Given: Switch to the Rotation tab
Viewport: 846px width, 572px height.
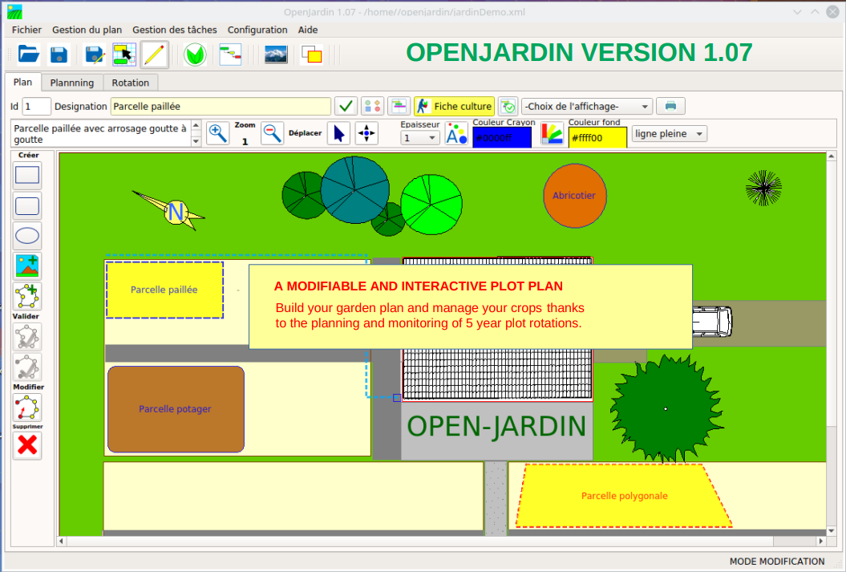Looking at the screenshot, I should pyautogui.click(x=130, y=83).
